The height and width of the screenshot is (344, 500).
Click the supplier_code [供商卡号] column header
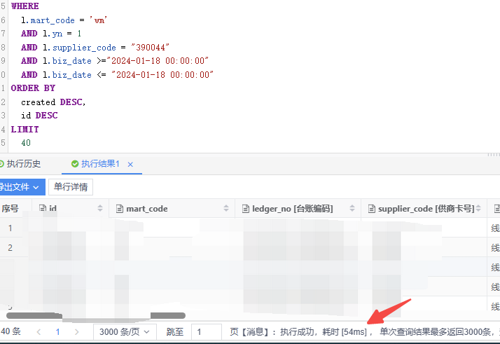424,208
